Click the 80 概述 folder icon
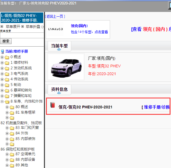Viewport: 171px width, 168px height. point(12,107)
